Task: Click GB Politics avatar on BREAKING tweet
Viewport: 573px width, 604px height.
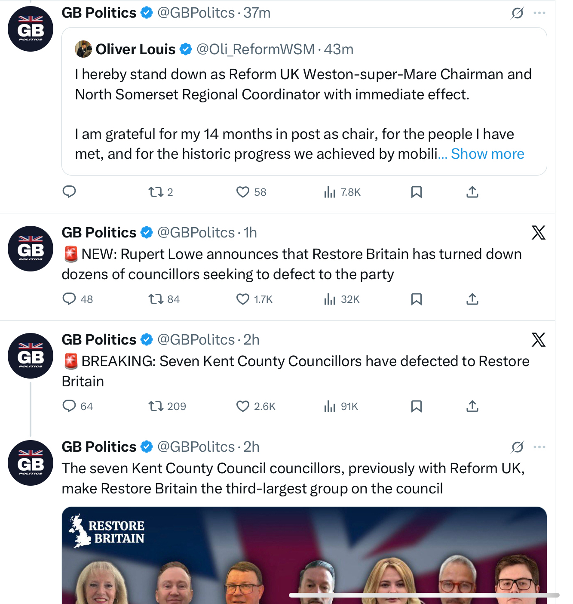Action: [x=31, y=356]
